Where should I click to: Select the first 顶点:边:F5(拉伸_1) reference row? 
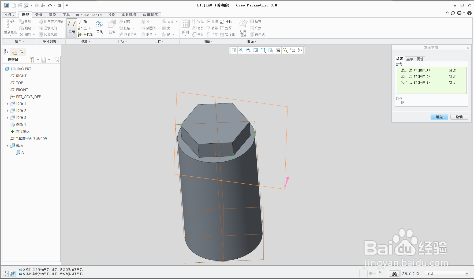431,70
